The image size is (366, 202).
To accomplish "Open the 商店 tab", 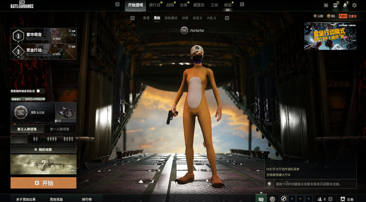I will (x=228, y=5).
